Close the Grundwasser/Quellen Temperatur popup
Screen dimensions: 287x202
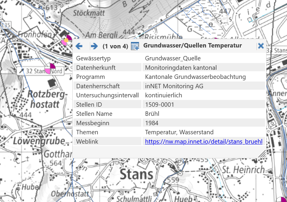pos(261,46)
